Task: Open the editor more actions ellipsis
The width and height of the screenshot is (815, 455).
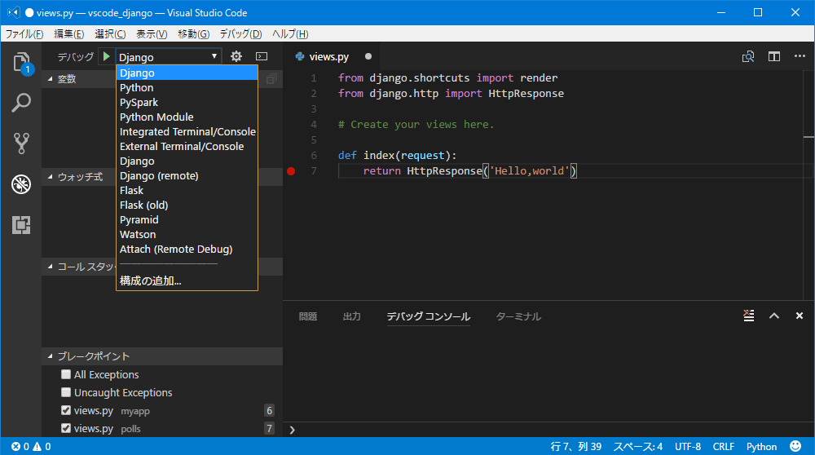Action: 800,56
